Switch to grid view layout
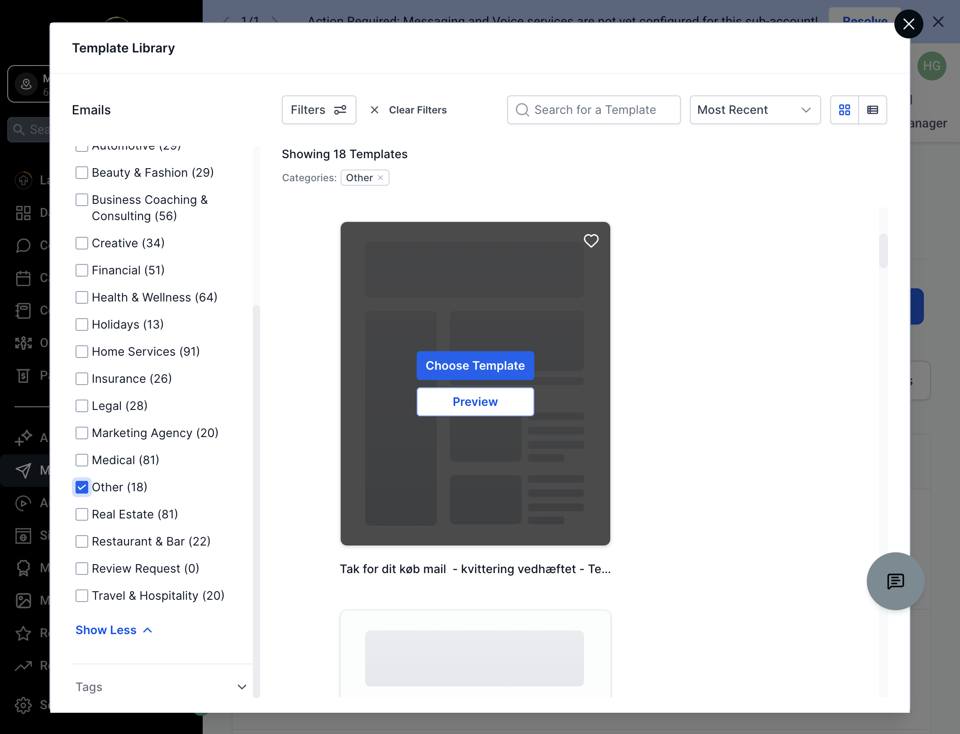This screenshot has height=734, width=960. click(x=844, y=110)
